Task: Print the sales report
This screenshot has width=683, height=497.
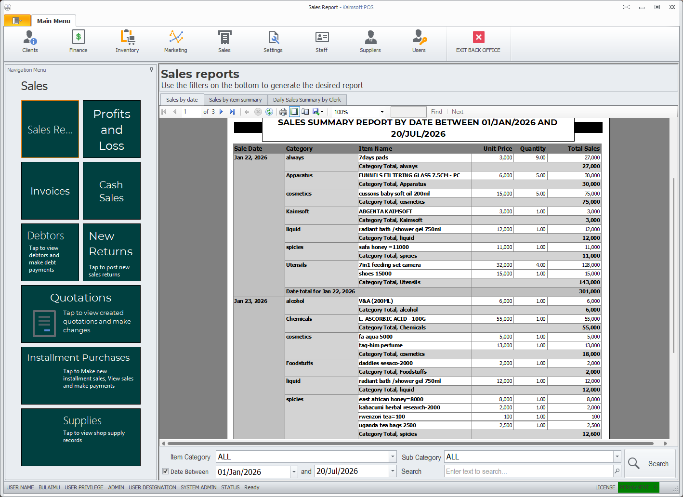Action: click(x=283, y=112)
